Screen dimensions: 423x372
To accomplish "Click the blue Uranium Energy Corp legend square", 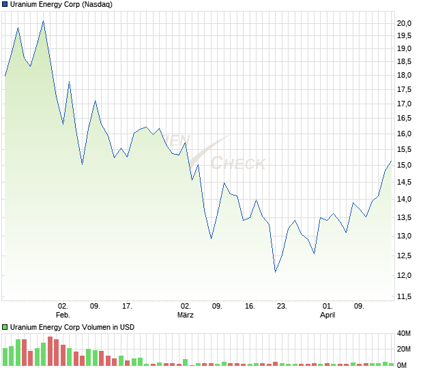I will 5,4.
